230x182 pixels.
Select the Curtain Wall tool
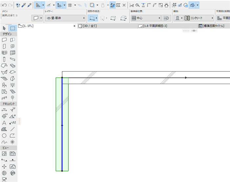click(x=12, y=53)
